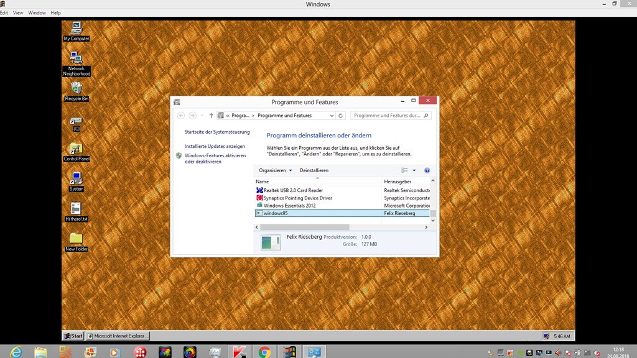The height and width of the screenshot is (358, 637).
Task: Expand the view options dropdown arrow
Action: click(414, 170)
